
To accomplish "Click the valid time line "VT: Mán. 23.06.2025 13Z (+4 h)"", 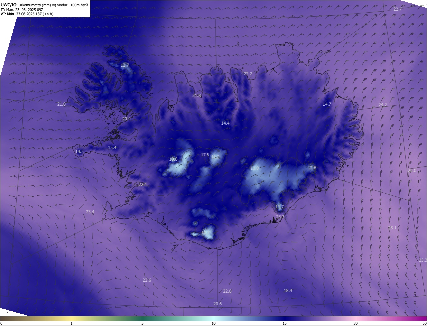I will tap(27, 14).
